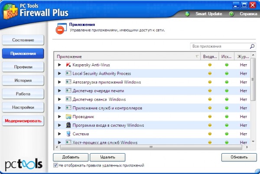Uncheck Не отображать правила удаленных приложений

[x=55, y=165]
